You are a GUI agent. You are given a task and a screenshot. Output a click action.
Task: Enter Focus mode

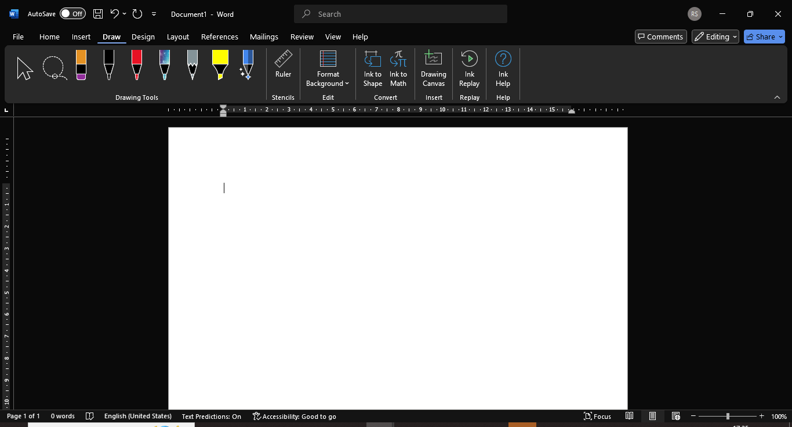pyautogui.click(x=597, y=416)
